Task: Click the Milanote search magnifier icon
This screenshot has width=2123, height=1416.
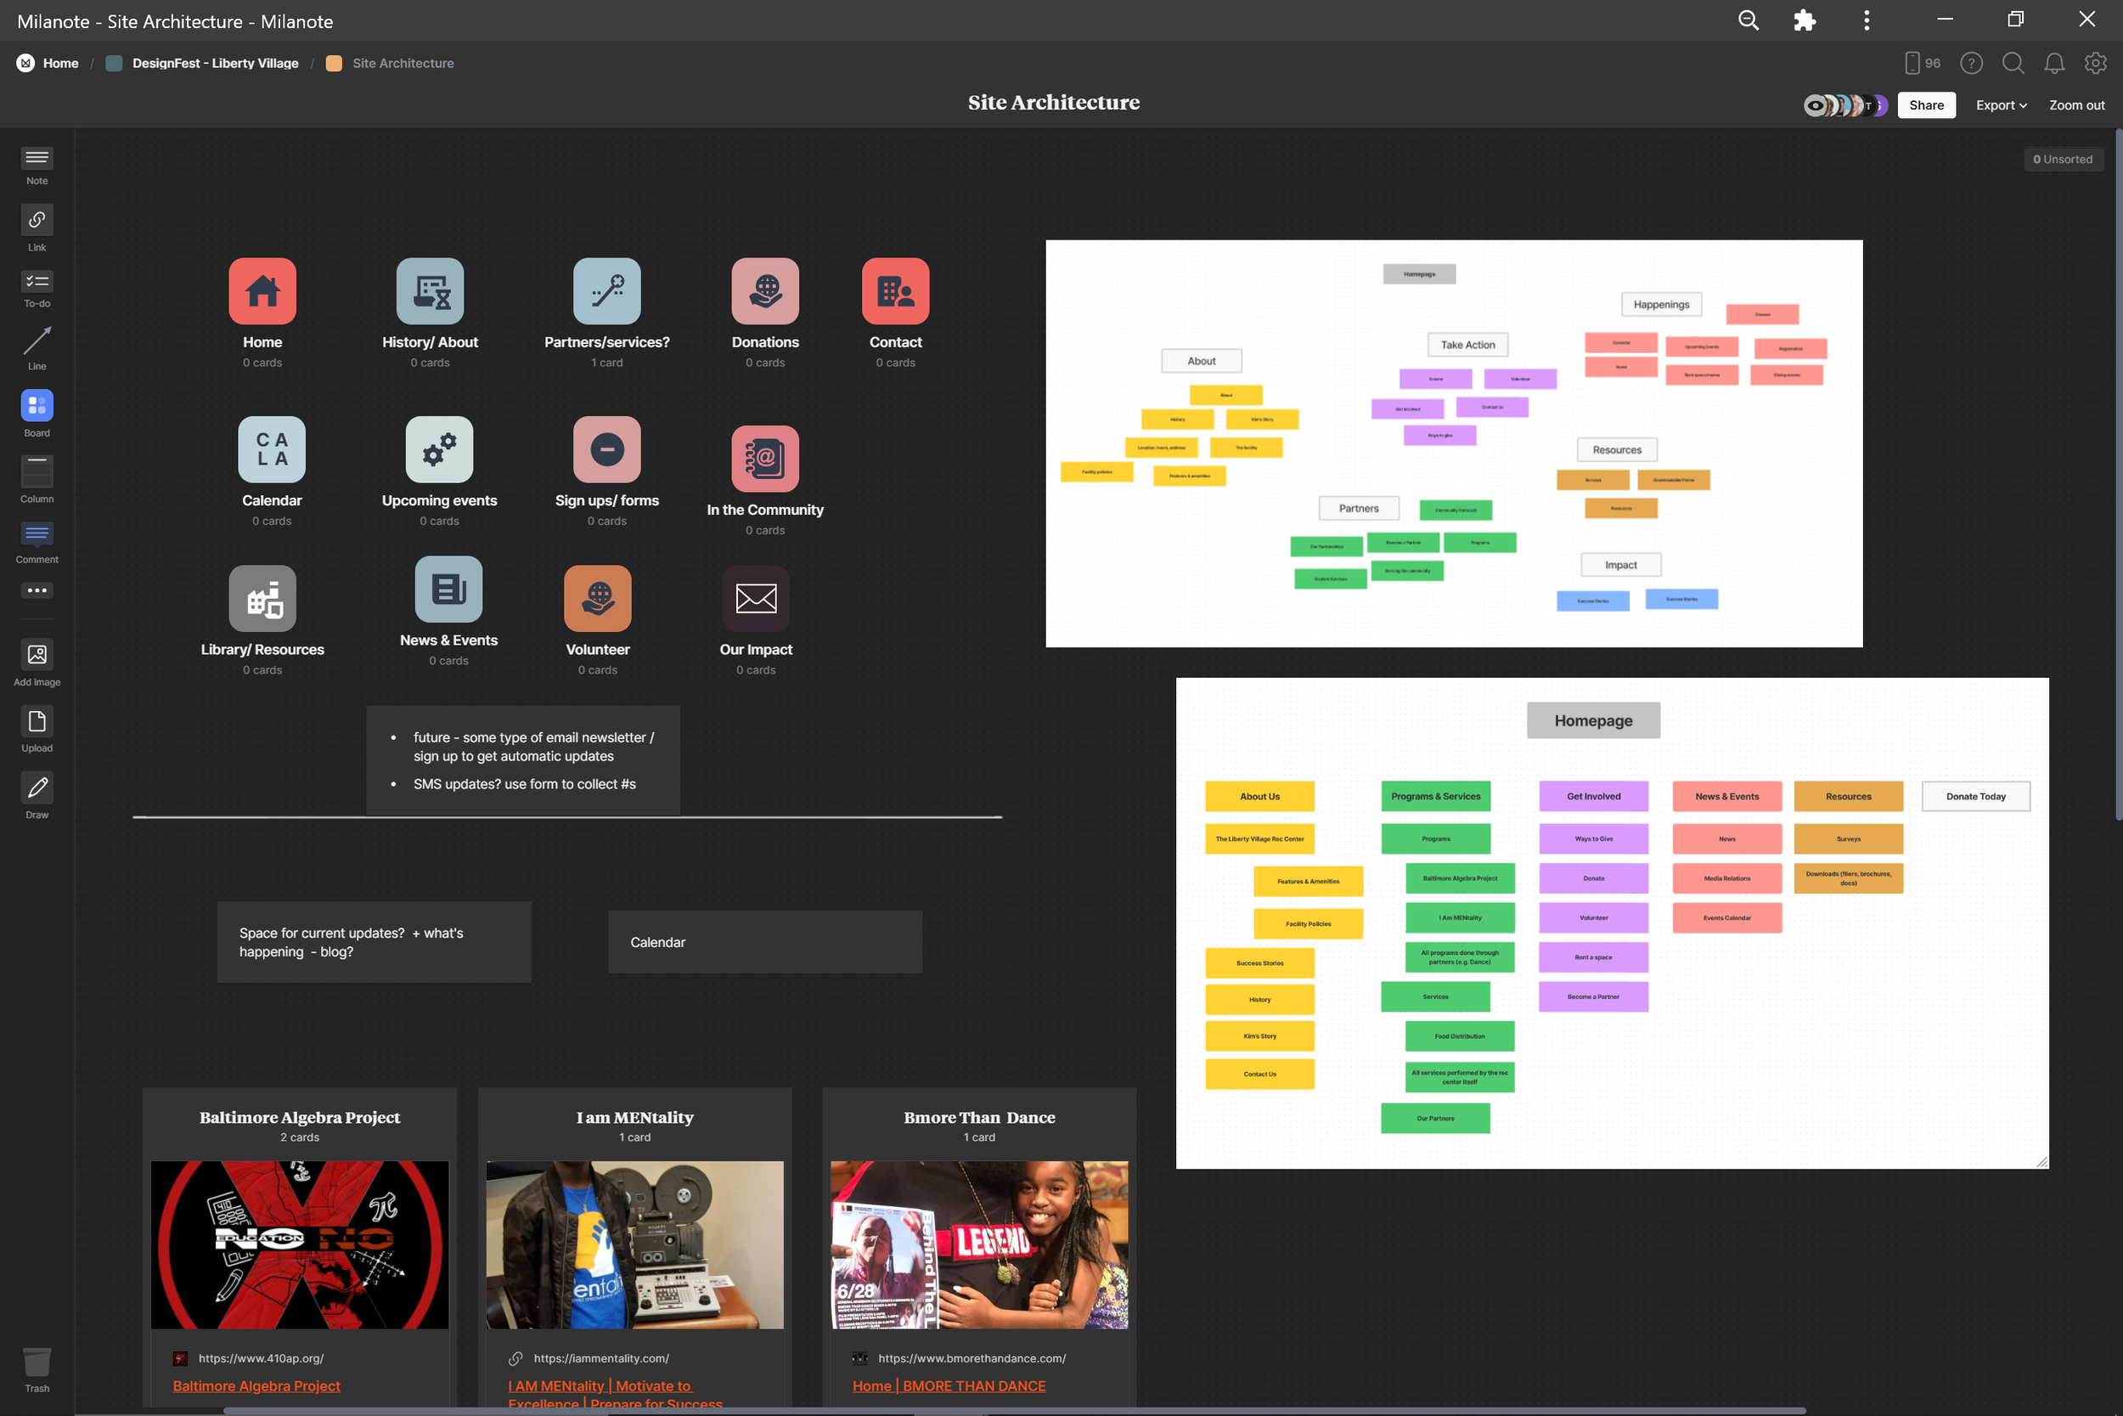Action: 2013,63
